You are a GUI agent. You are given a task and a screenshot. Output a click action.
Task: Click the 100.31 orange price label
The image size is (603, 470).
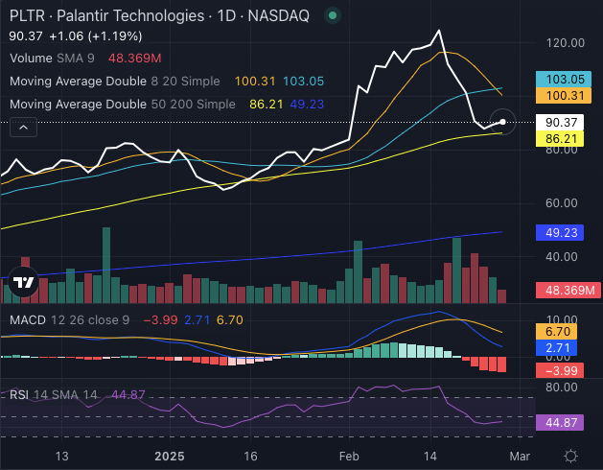(564, 96)
